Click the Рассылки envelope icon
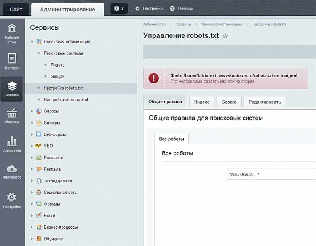Image resolution: width=316 pixels, height=246 pixels. coord(39,158)
